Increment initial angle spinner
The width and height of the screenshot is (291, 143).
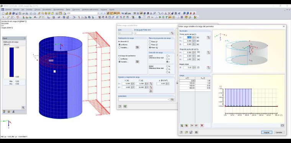[193, 67]
